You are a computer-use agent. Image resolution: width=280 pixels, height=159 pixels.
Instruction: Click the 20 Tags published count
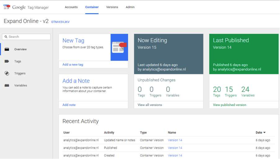(217, 91)
